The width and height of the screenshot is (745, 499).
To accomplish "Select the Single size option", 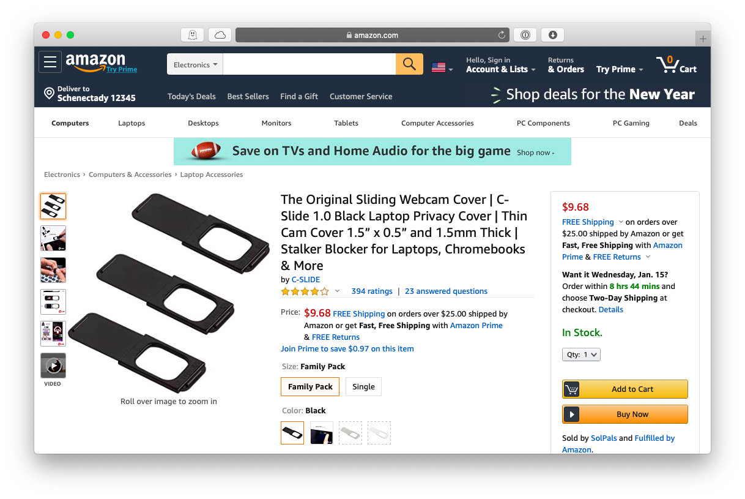I will (363, 386).
